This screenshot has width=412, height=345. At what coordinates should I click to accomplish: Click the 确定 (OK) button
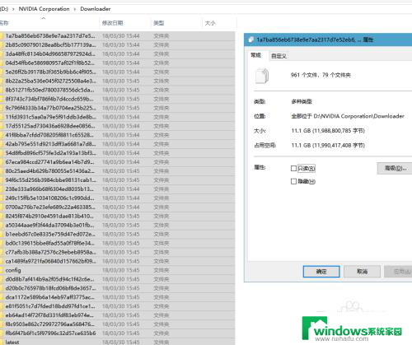click(321, 272)
